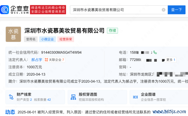Click the founding date 2020-04-13 value
This screenshot has height=116, width=188.
click(36, 74)
